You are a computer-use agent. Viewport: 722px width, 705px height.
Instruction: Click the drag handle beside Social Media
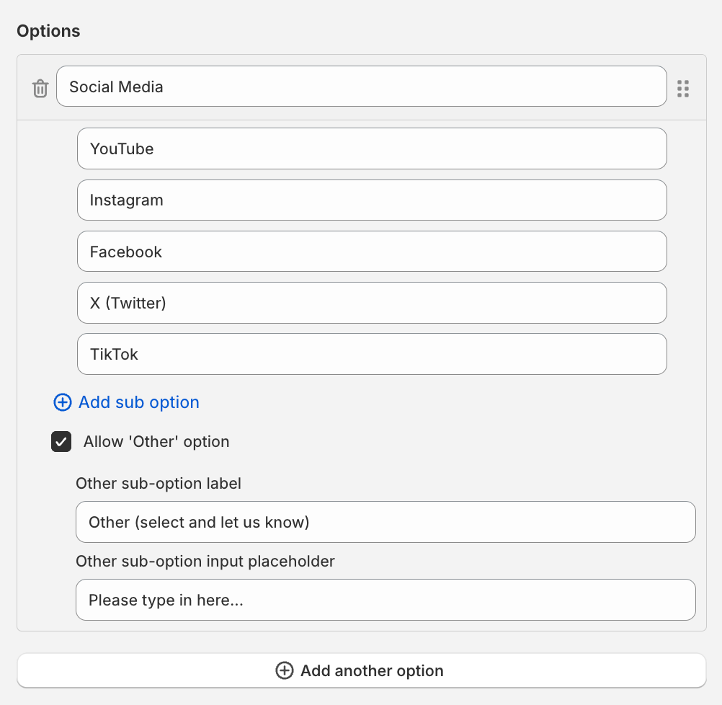683,88
